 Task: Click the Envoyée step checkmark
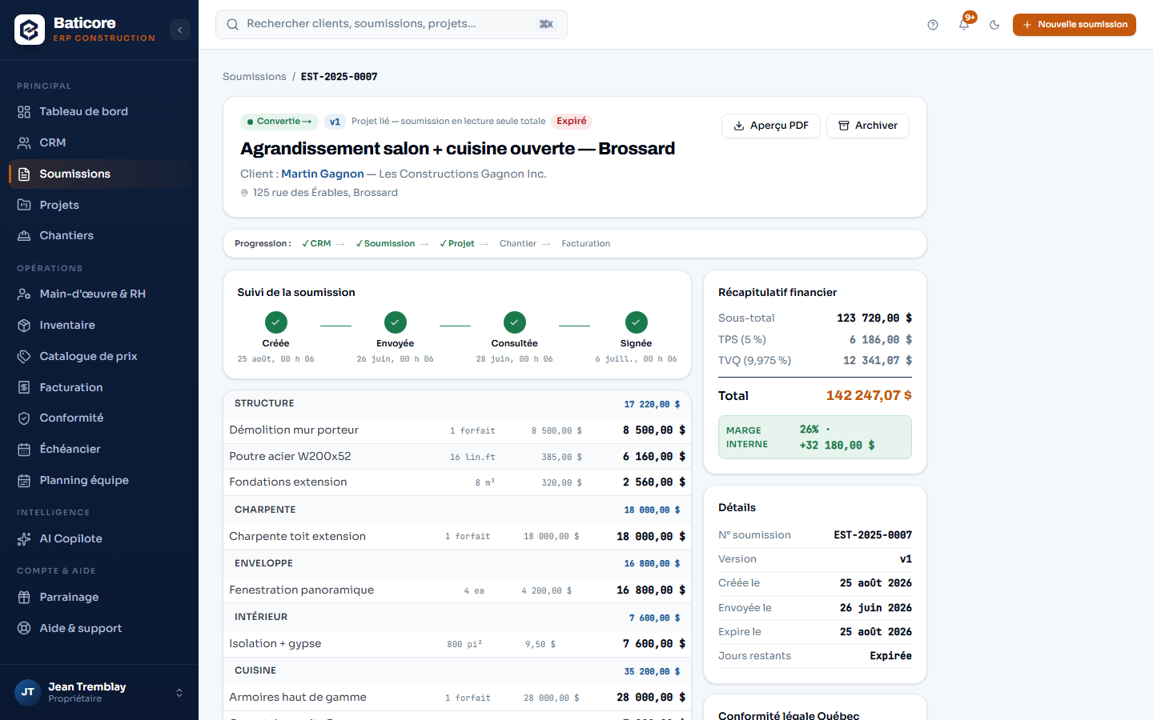pyautogui.click(x=396, y=322)
